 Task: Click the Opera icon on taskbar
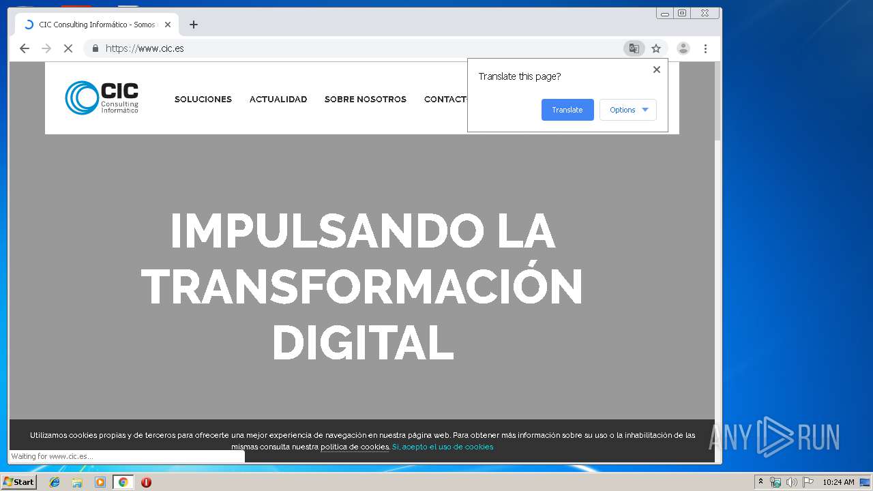pos(146,482)
